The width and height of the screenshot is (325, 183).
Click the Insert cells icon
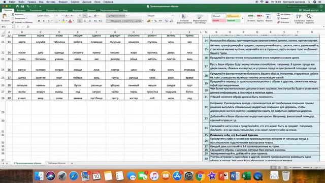(x=251, y=16)
